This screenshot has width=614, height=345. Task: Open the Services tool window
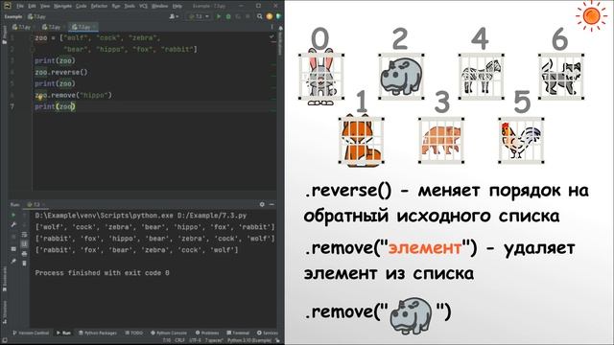pyautogui.click(x=268, y=333)
